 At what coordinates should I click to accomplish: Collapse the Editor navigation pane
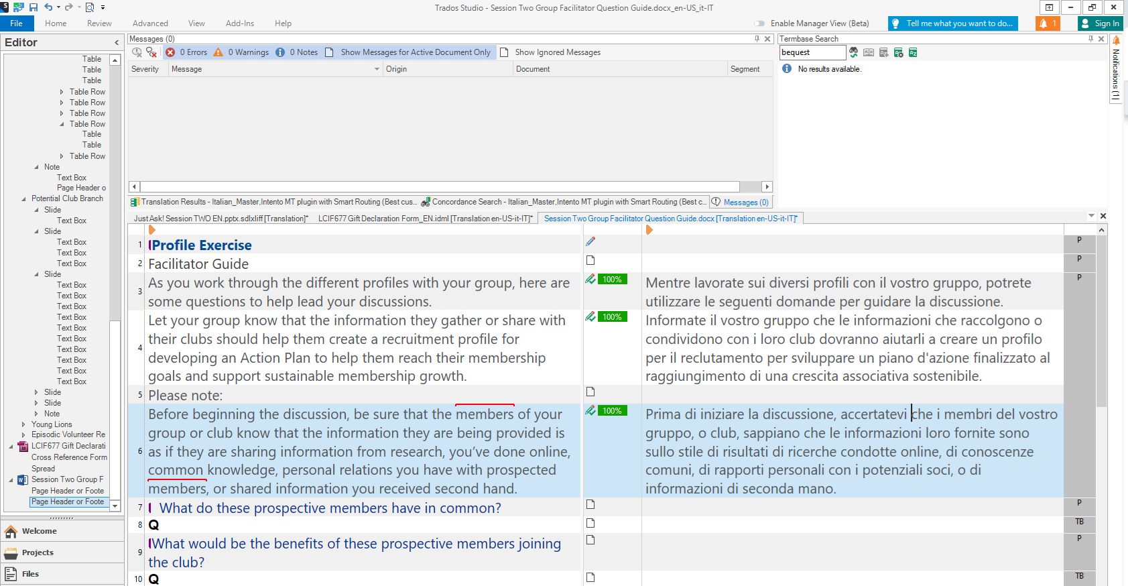tap(117, 42)
